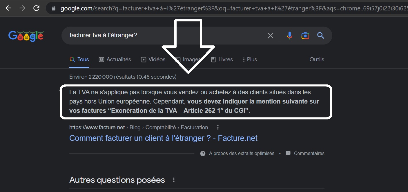Go to the Google logo homepage
This screenshot has height=192, width=408.
pos(26,36)
